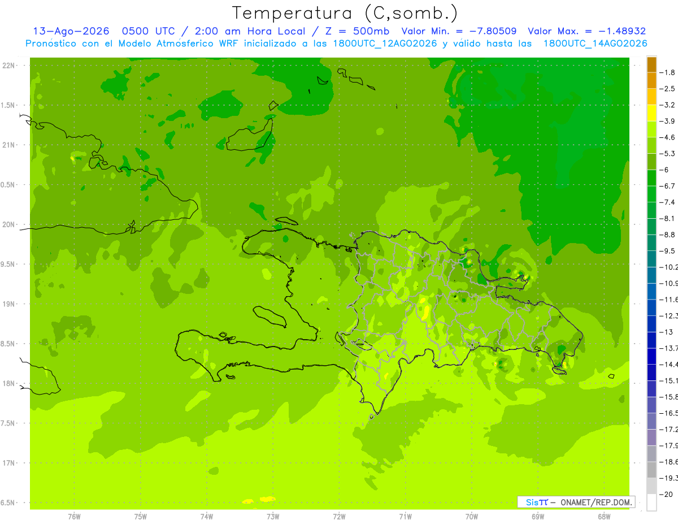Pick the orange swatch between -1.8 and -2.5
Viewport: 678px width, 524px height.
(651, 81)
